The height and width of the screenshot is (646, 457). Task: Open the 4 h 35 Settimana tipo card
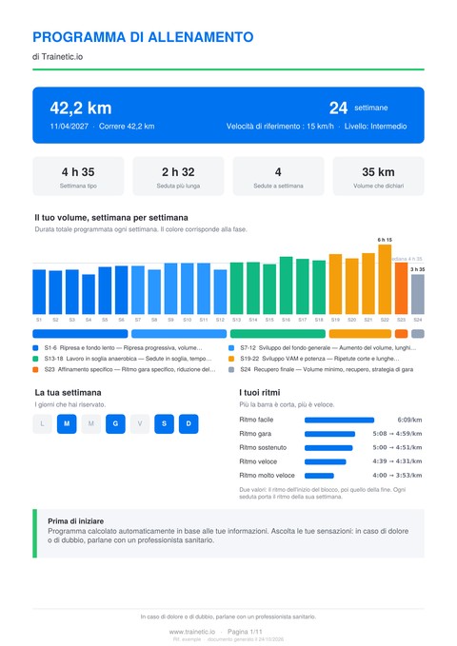coord(78,176)
